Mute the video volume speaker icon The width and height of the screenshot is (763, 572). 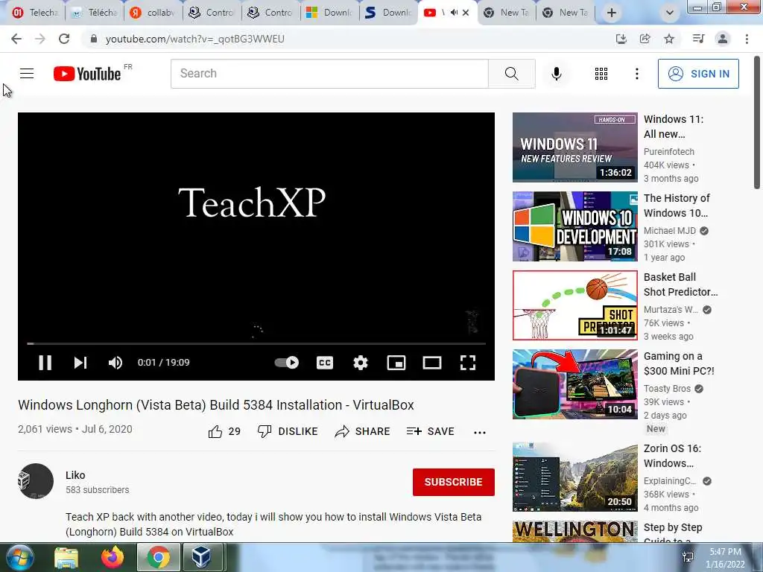tap(115, 363)
